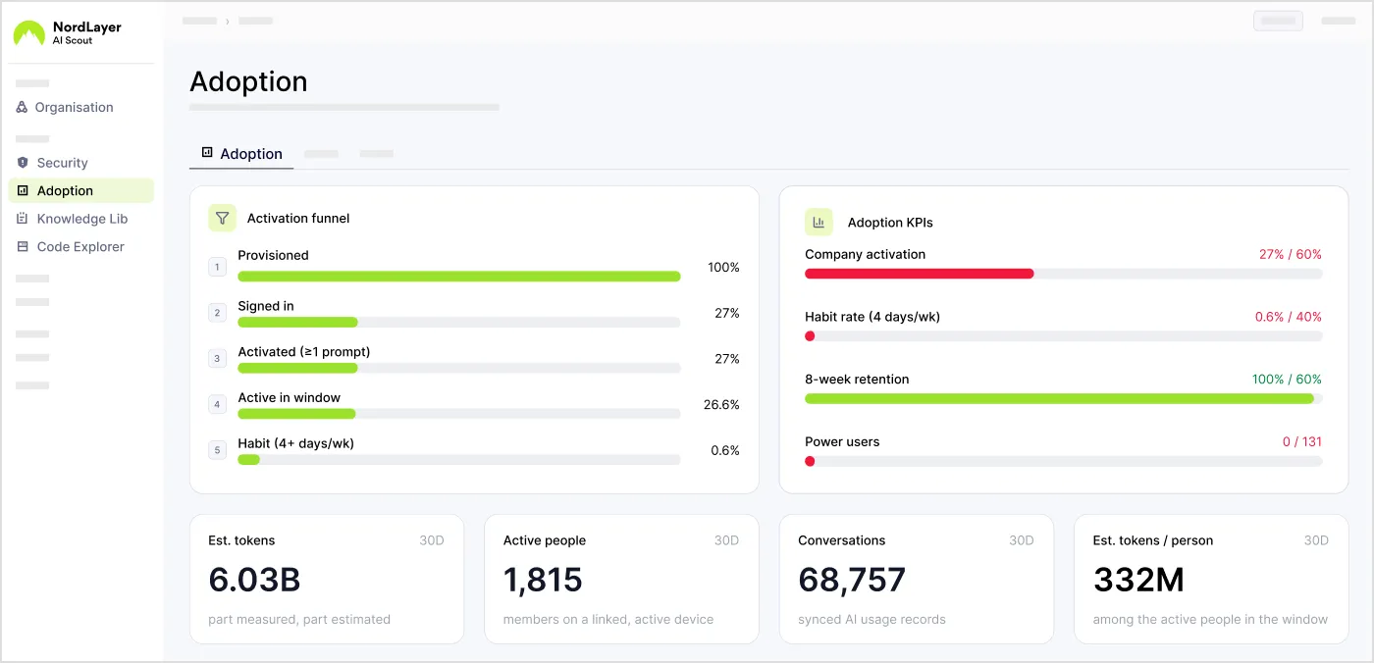Click the 0.6% Habit funnel percentage

click(x=725, y=450)
